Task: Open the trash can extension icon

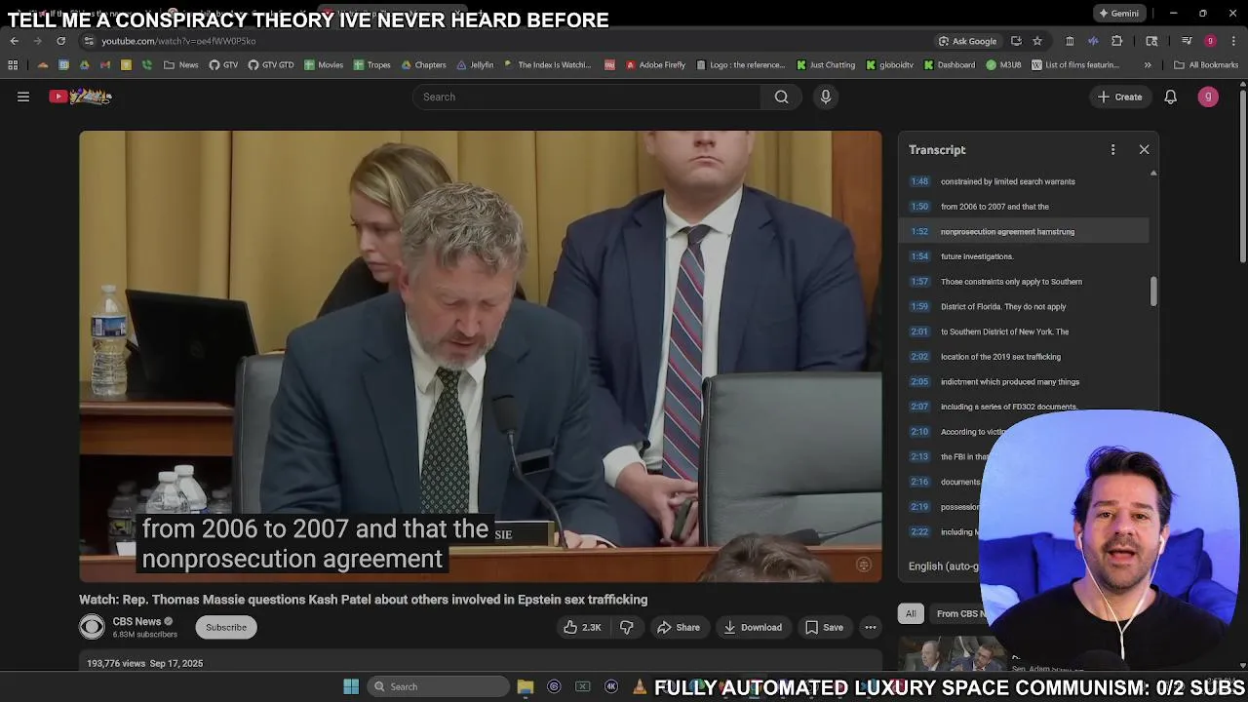Action: [1070, 41]
